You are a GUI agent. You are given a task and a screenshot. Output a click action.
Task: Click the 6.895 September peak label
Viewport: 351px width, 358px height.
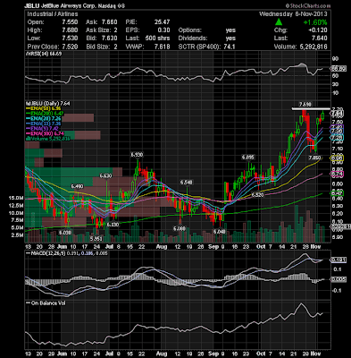248,157
